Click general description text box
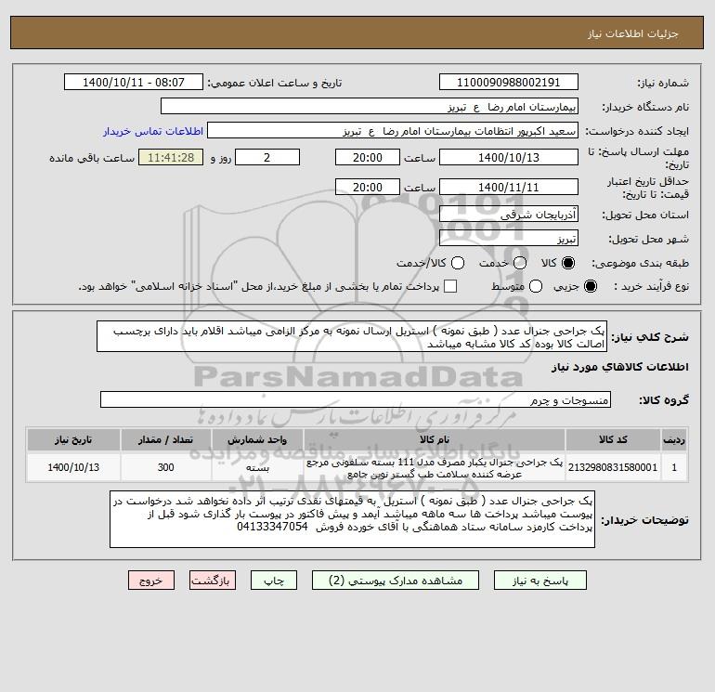715x692 pixels. coord(352,336)
